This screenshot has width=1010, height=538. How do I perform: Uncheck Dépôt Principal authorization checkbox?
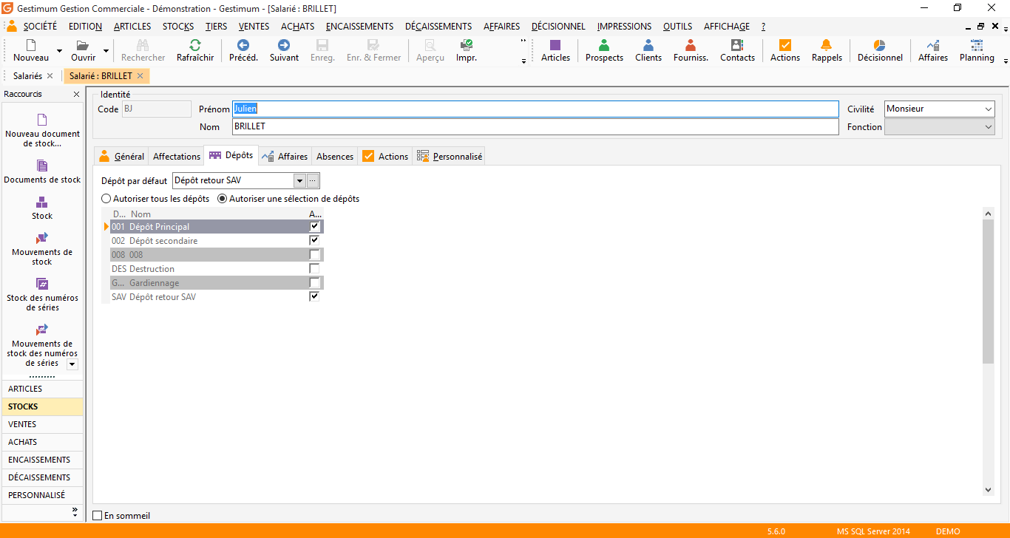(314, 226)
